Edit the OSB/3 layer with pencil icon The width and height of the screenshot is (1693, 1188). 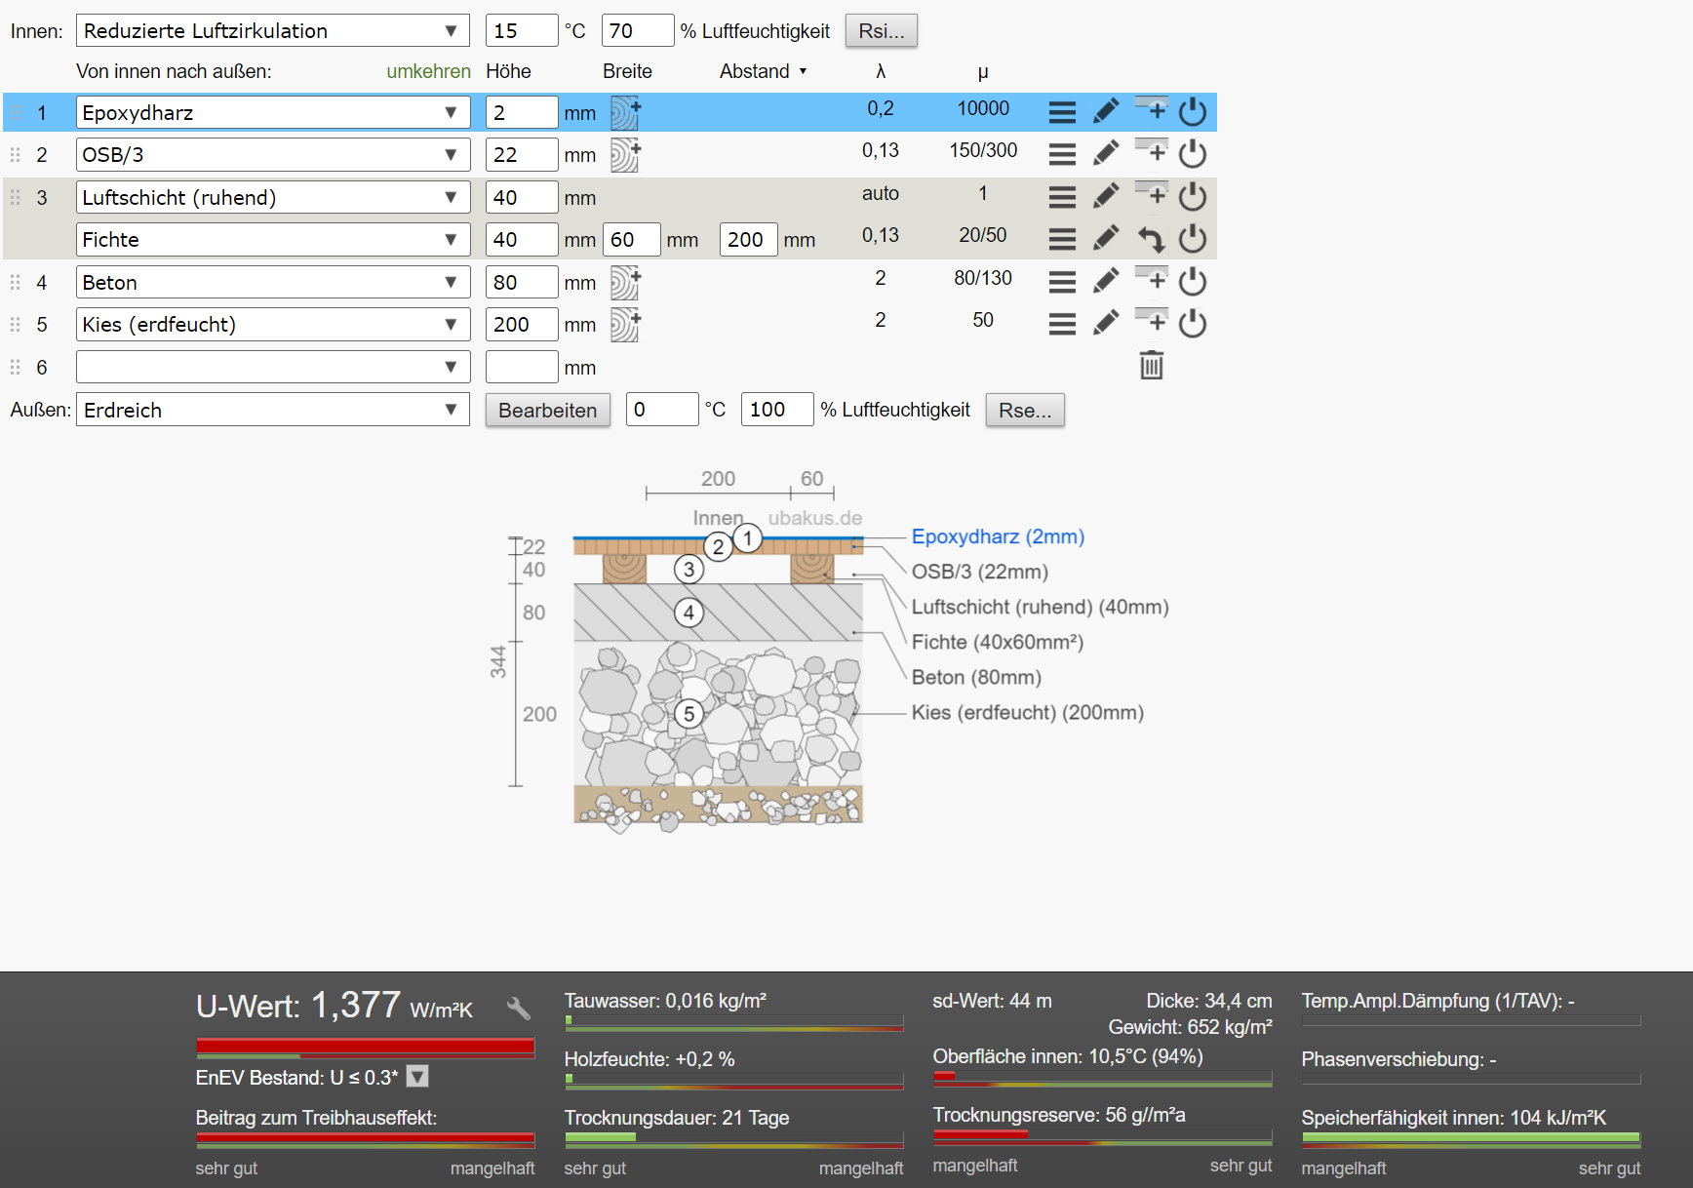pyautogui.click(x=1106, y=153)
